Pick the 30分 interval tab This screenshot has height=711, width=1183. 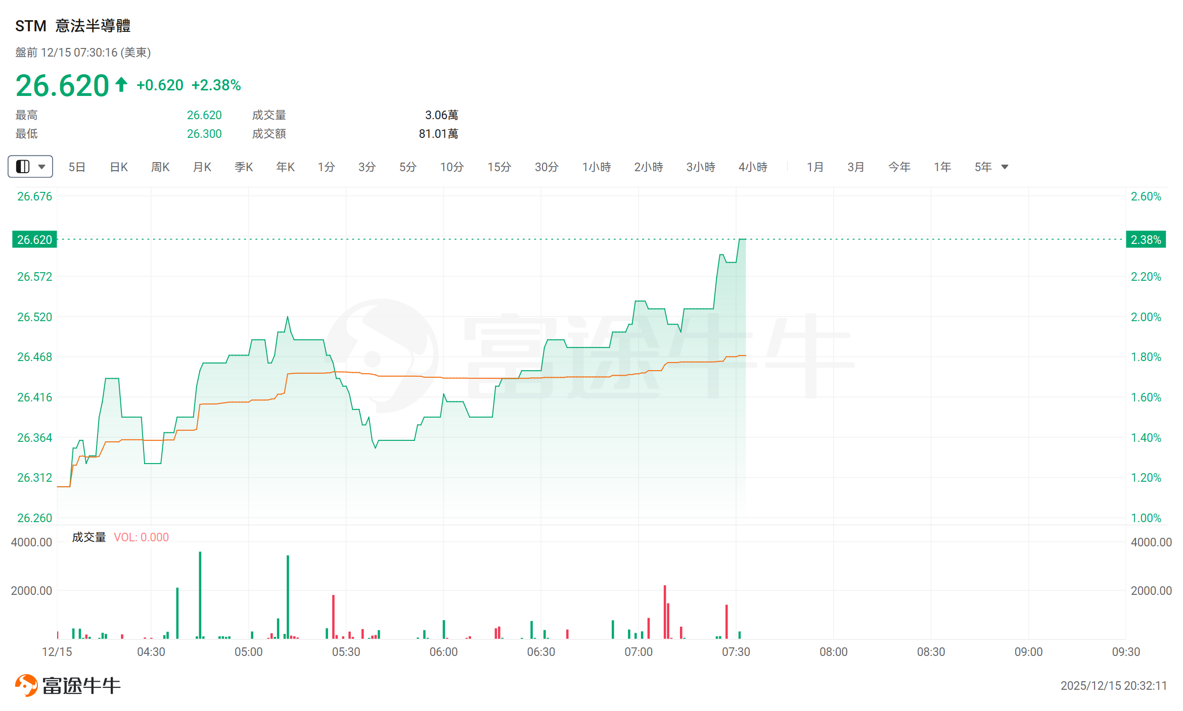tap(547, 167)
